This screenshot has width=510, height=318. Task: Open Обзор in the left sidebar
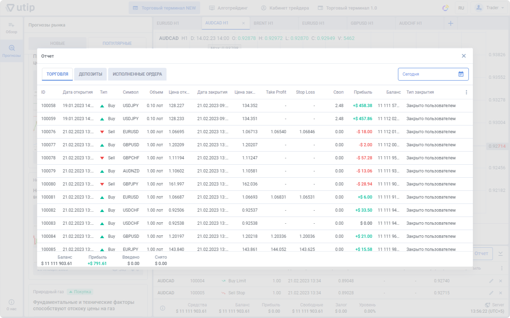11,28
